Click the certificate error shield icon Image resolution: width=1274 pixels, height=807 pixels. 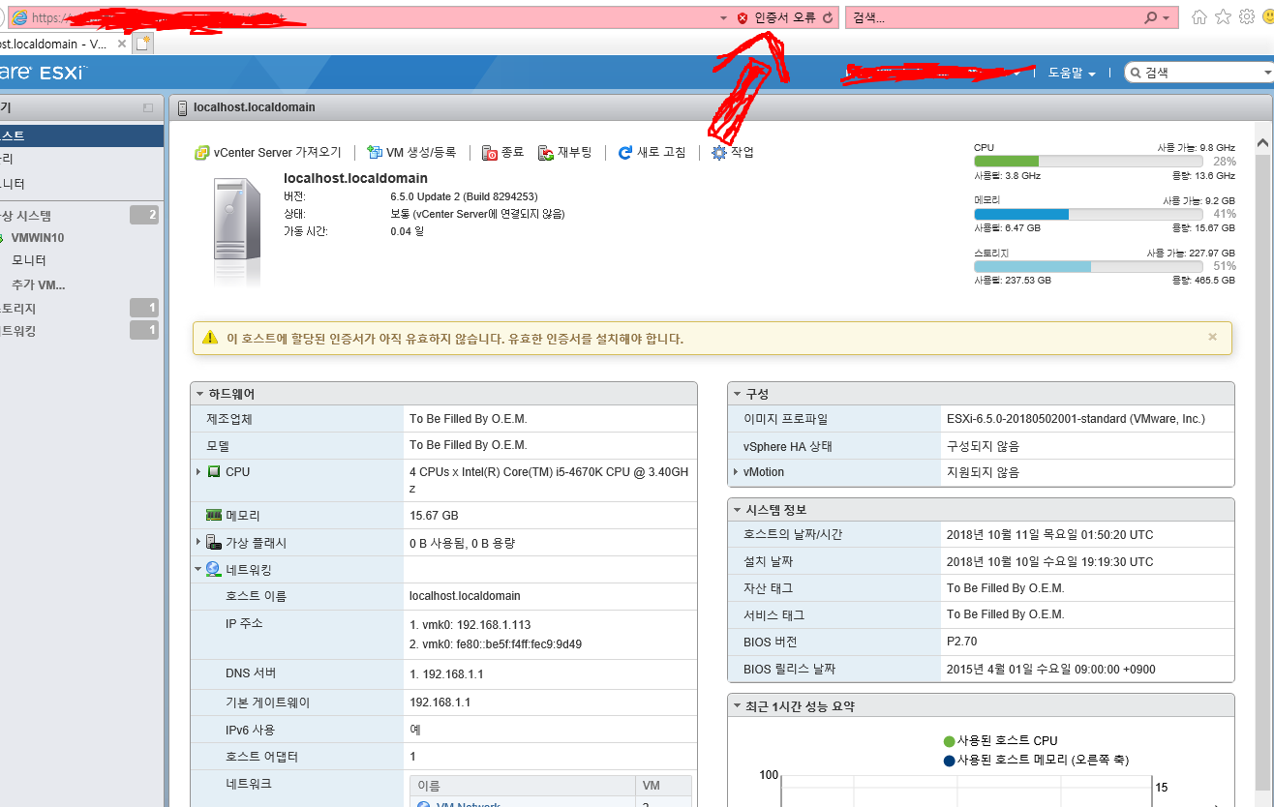point(743,18)
